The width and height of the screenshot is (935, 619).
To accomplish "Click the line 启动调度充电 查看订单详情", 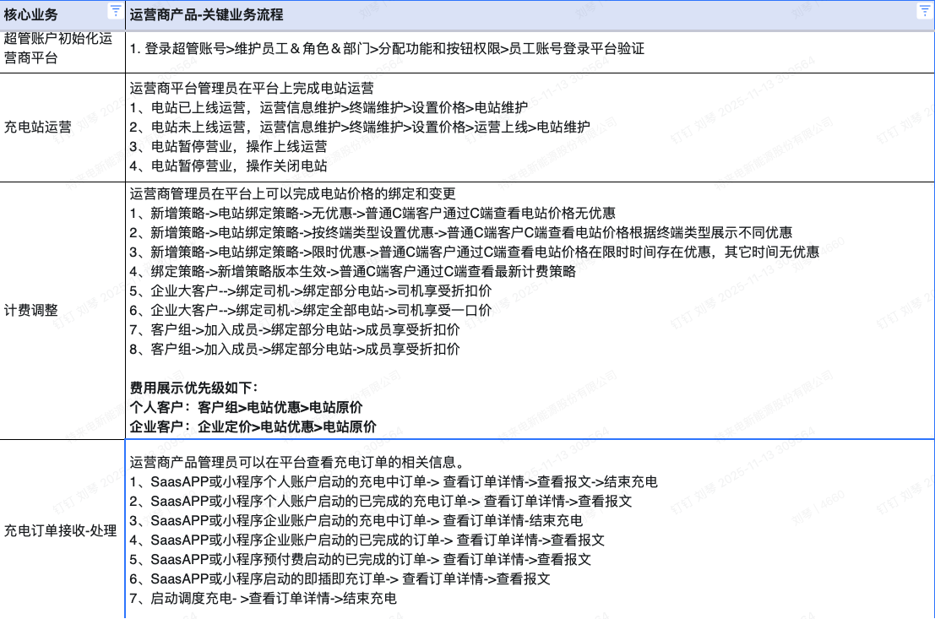I will click(x=263, y=598).
